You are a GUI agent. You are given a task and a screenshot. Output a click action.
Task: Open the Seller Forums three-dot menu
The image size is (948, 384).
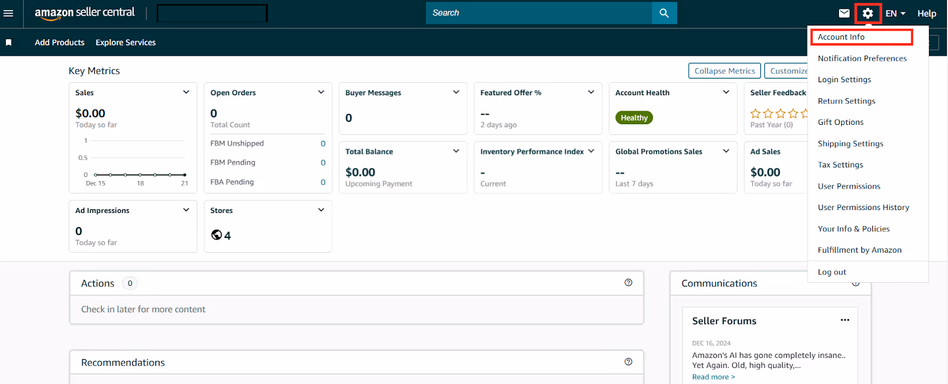[845, 320]
